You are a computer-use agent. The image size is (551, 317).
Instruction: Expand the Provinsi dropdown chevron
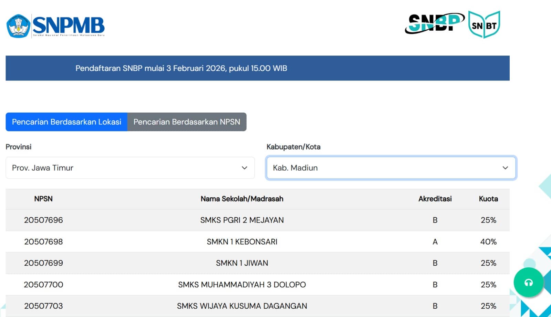tap(245, 168)
